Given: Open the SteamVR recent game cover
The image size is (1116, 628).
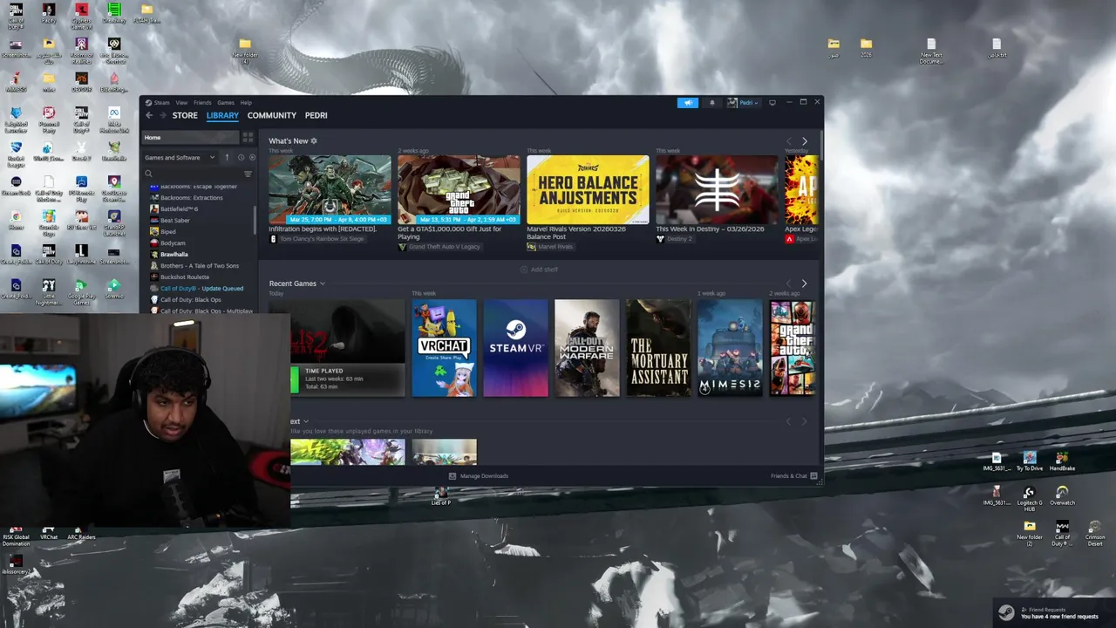Looking at the screenshot, I should point(515,348).
